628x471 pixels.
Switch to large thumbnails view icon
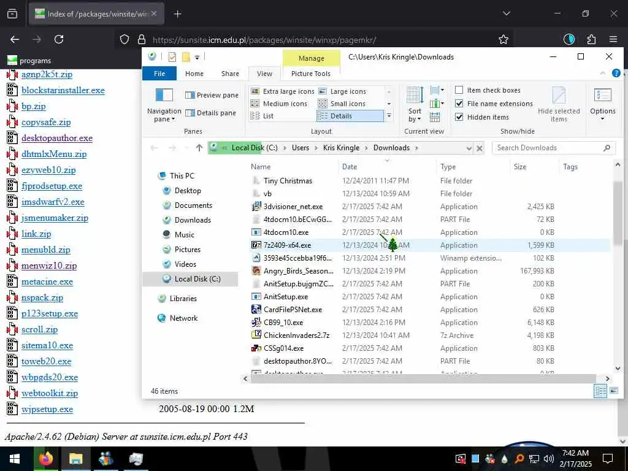point(613,391)
